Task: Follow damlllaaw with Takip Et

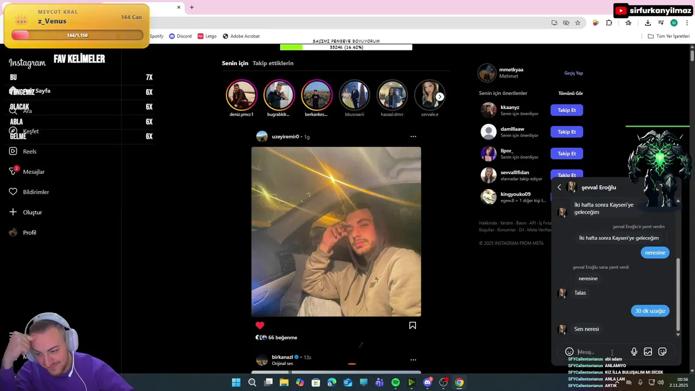Action: click(566, 132)
